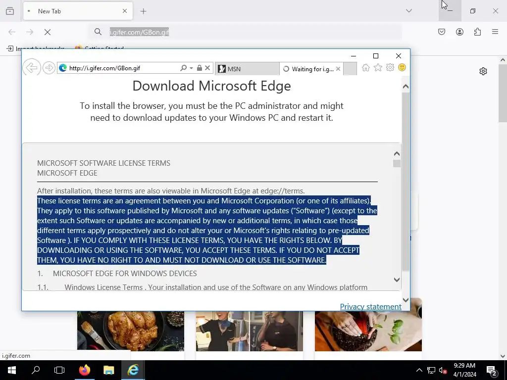Click the roast chicken story thumbnail in Firefox
Image resolution: width=507 pixels, height=380 pixels.
click(131, 331)
